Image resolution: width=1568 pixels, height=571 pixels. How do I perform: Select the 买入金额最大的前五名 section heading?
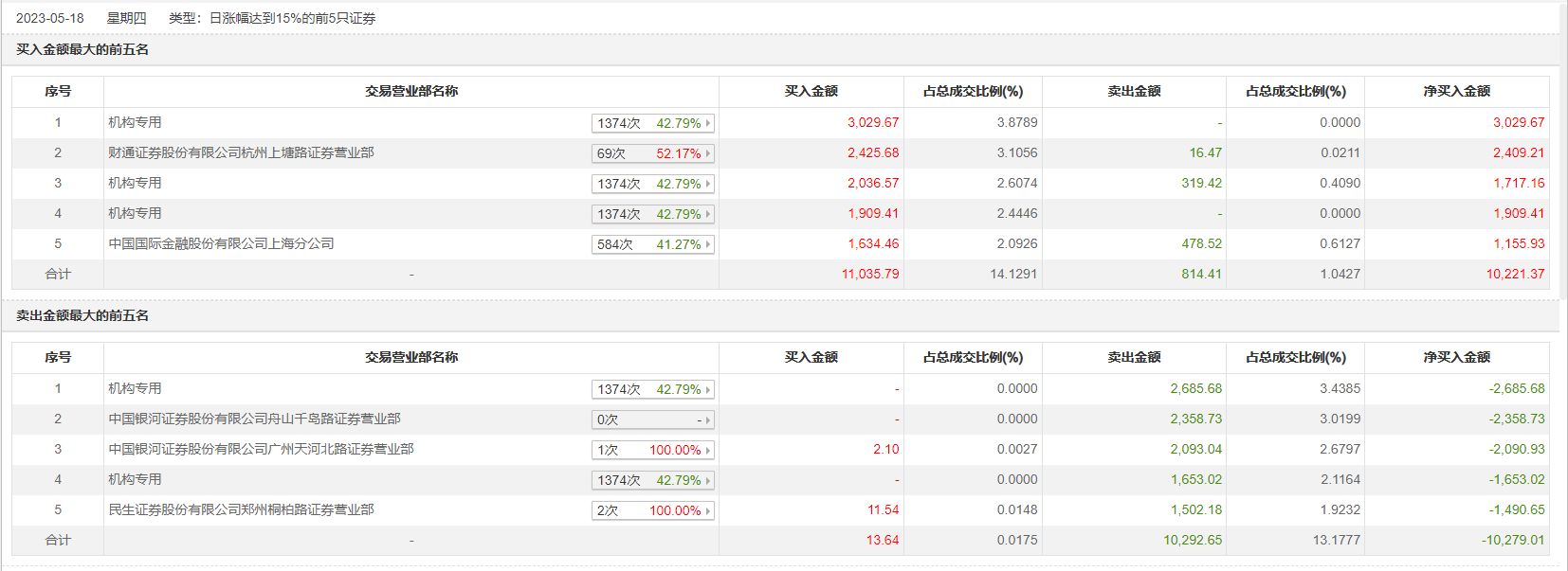click(82, 49)
